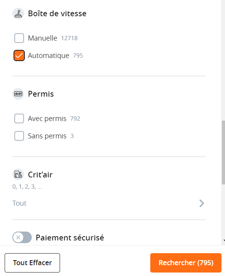Click the vertical scrollbar thumb

[223, 152]
